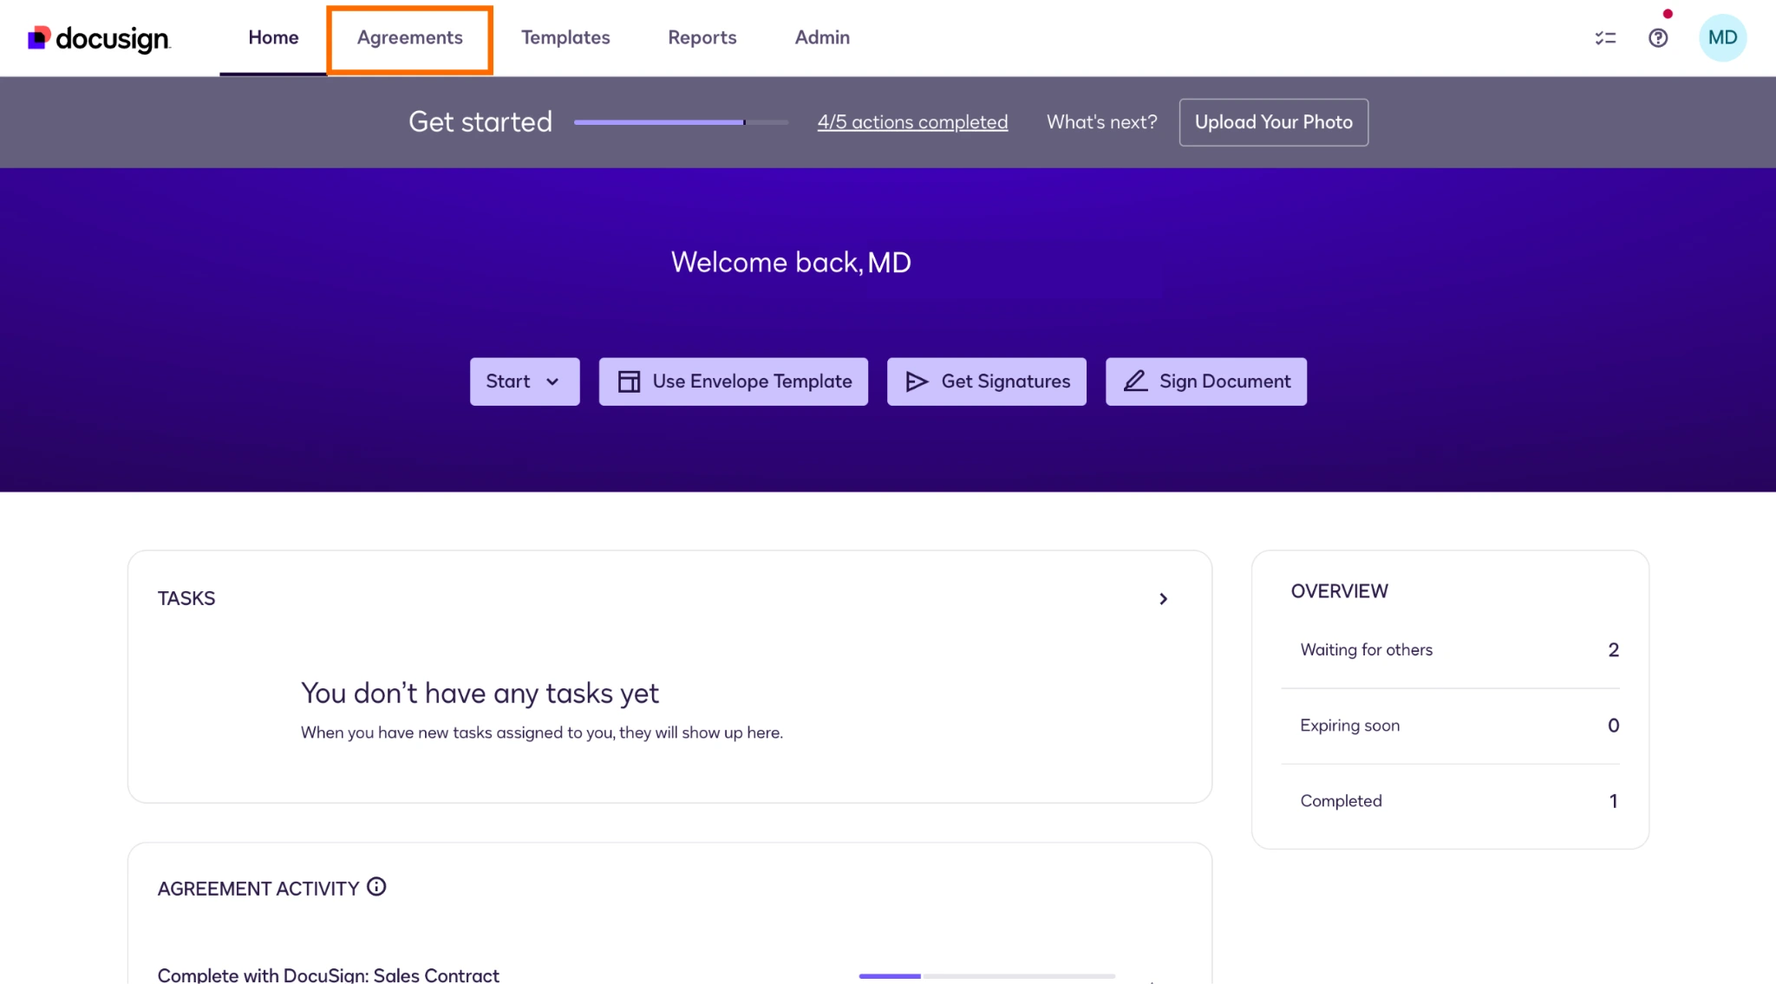Viewport: 1776px width, 984px height.
Task: Open the help question mark icon
Action: [x=1658, y=38]
